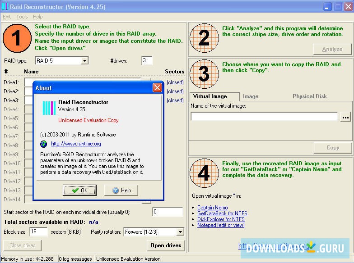Click the Raid Reconstructor logo in About
The height and width of the screenshot is (263, 354).
click(49, 108)
